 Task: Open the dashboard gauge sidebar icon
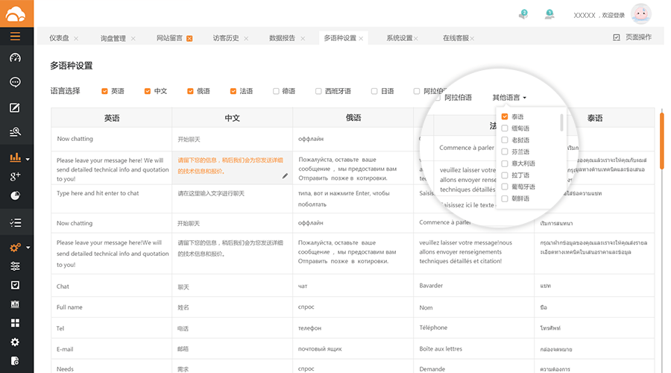[x=16, y=57]
